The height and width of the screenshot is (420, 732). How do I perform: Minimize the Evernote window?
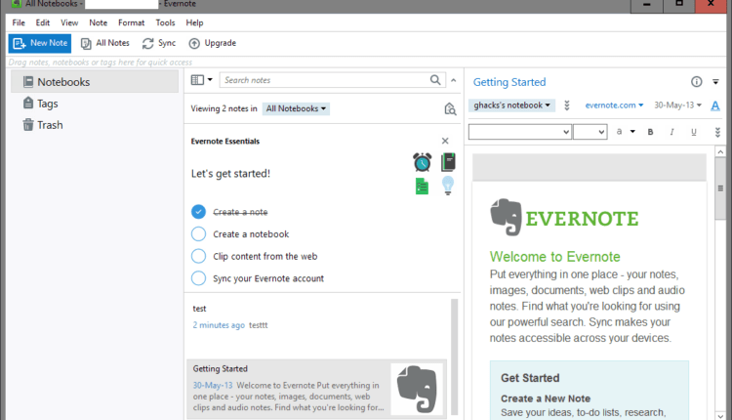click(646, 5)
